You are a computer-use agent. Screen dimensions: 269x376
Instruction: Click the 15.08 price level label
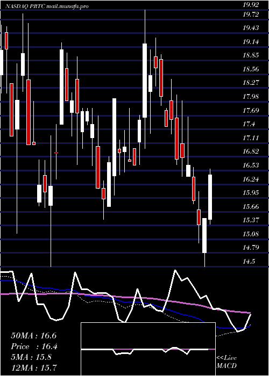[251, 234]
